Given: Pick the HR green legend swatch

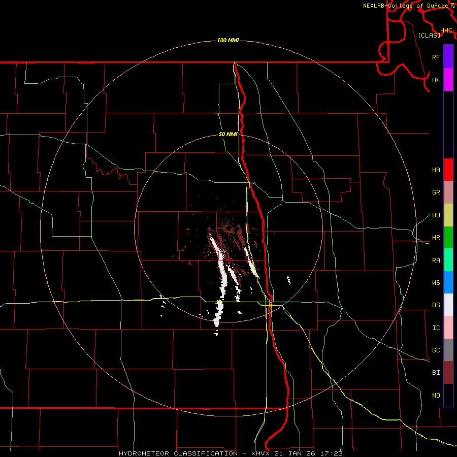Looking at the screenshot, I should [x=448, y=237].
